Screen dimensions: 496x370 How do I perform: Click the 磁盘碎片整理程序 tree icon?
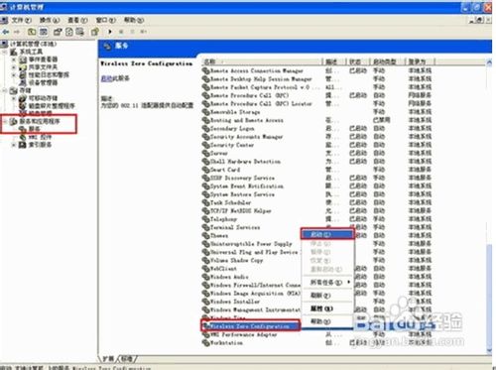point(23,106)
